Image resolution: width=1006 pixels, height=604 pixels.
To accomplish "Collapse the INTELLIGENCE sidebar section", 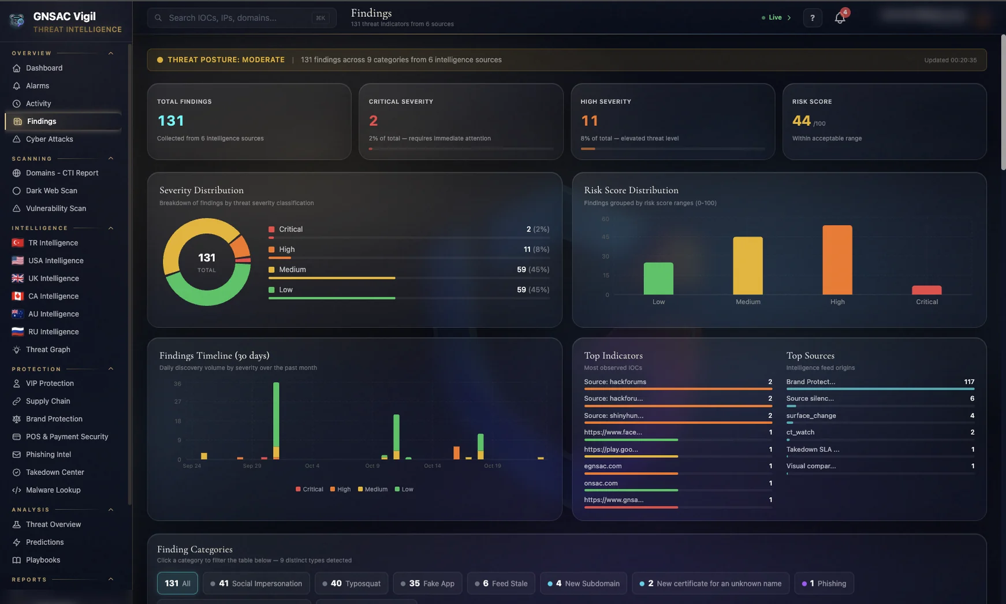I will 111,228.
